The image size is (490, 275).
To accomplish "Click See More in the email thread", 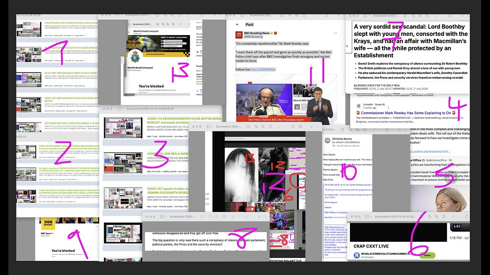I will (x=329, y=217).
